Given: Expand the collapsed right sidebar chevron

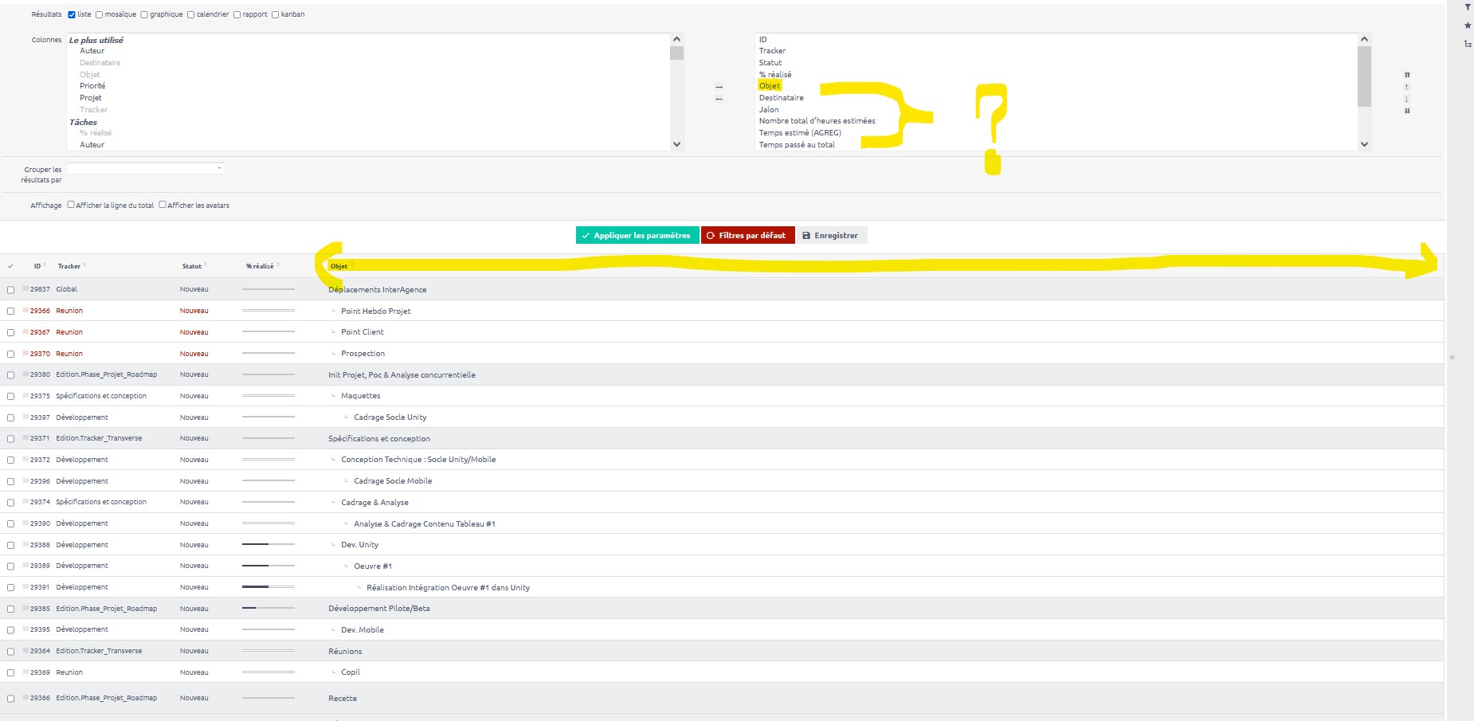Looking at the screenshot, I should (1452, 358).
